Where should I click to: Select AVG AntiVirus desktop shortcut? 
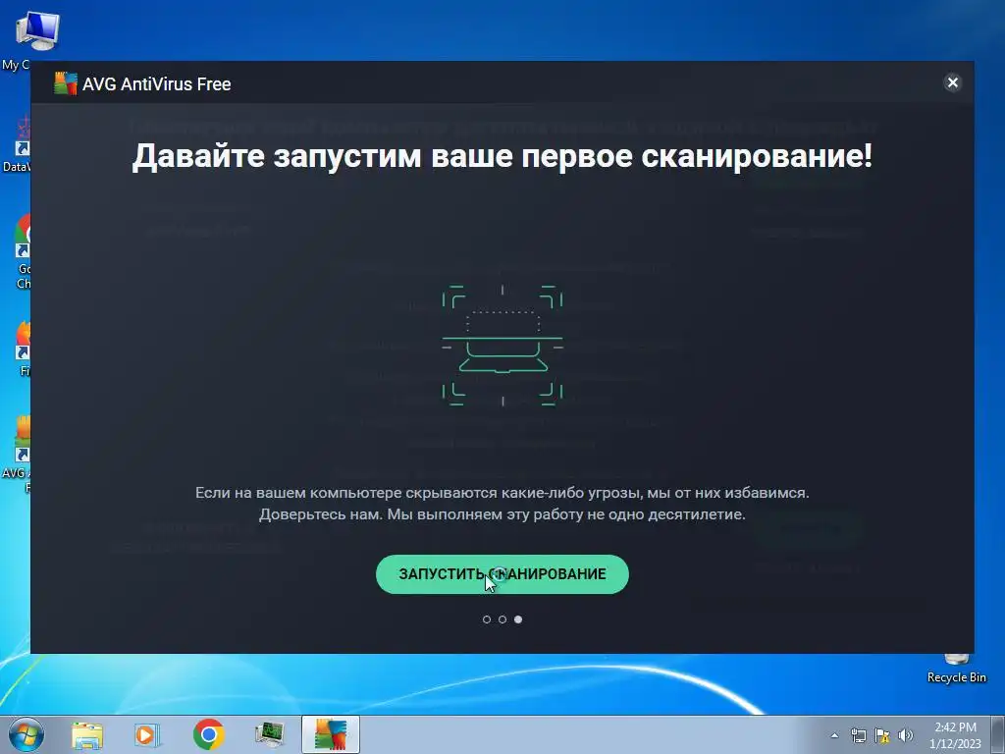16,456
